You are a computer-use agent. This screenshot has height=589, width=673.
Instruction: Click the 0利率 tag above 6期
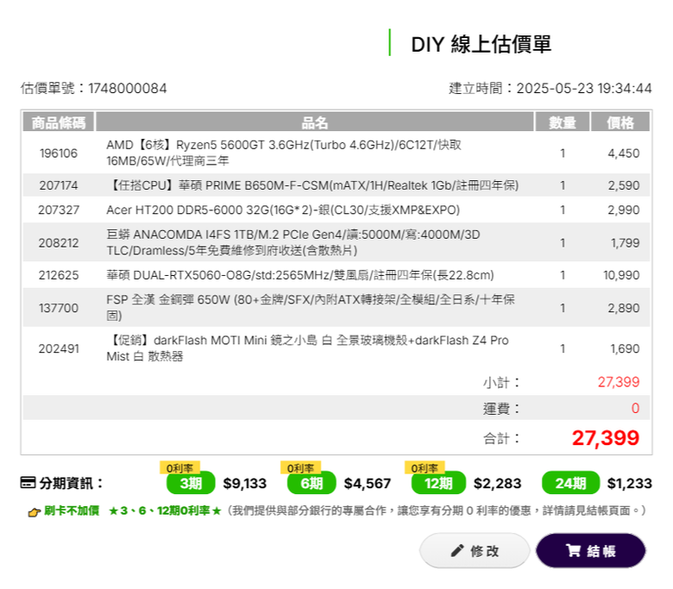click(x=300, y=467)
